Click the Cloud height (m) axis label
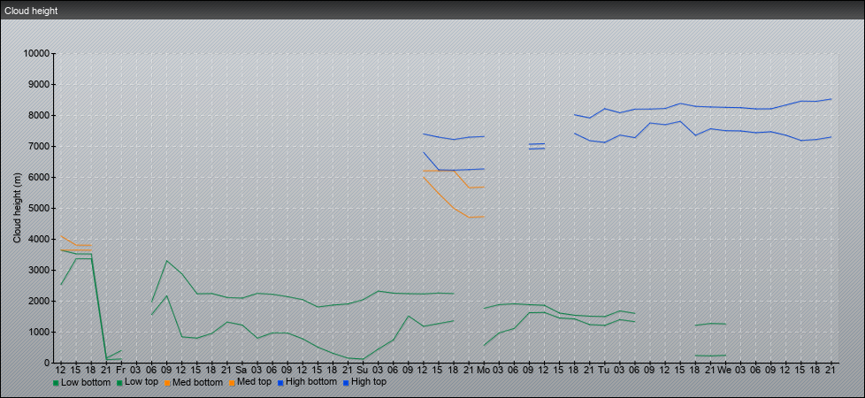This screenshot has height=398, width=865. 17,208
